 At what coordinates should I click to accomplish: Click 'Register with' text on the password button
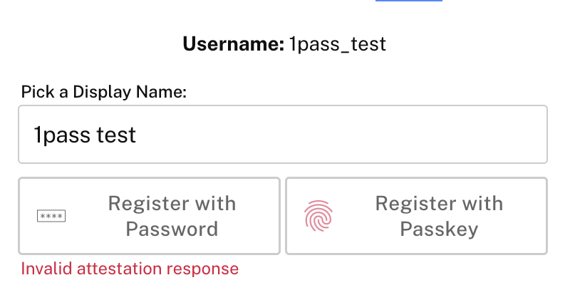tap(172, 203)
